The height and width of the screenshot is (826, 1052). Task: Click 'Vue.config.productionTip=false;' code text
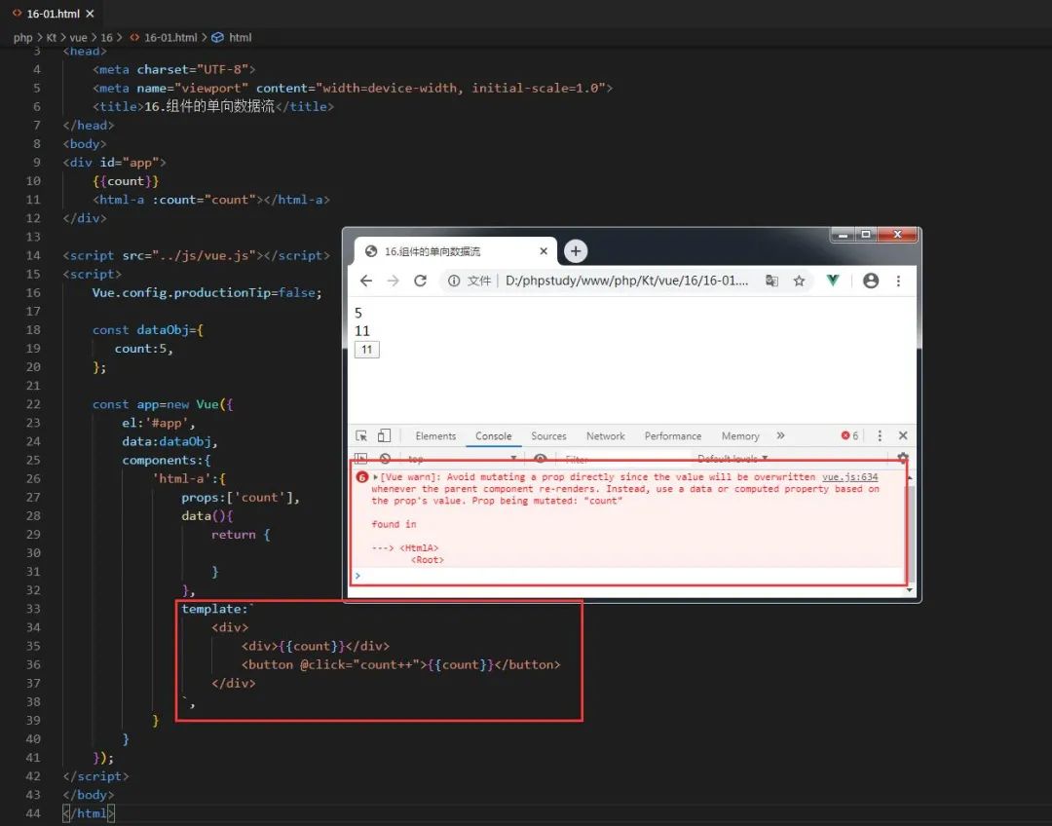[207, 292]
